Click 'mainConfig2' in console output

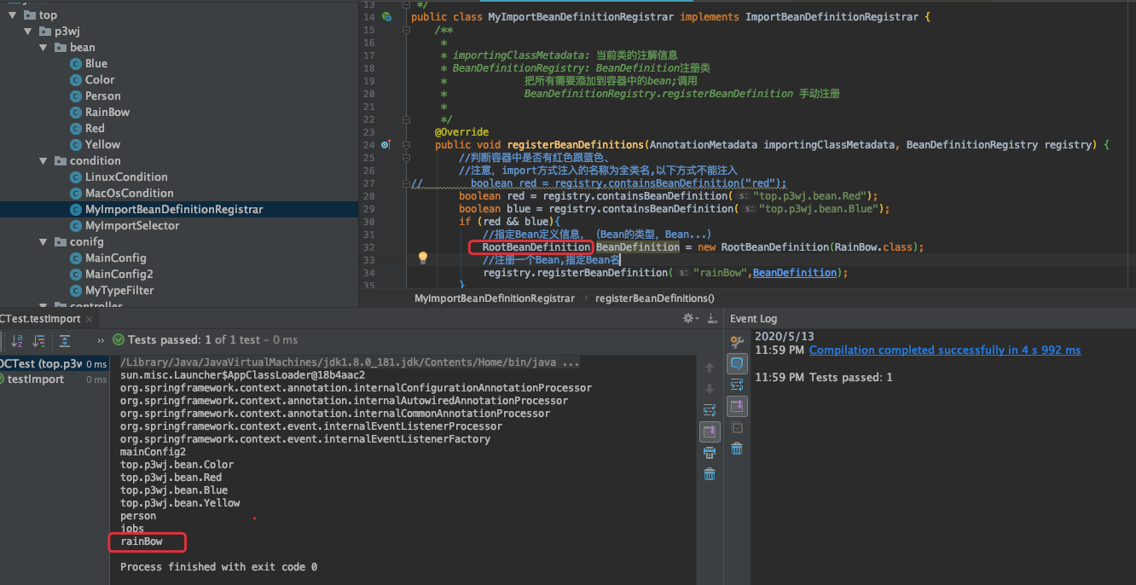(153, 452)
